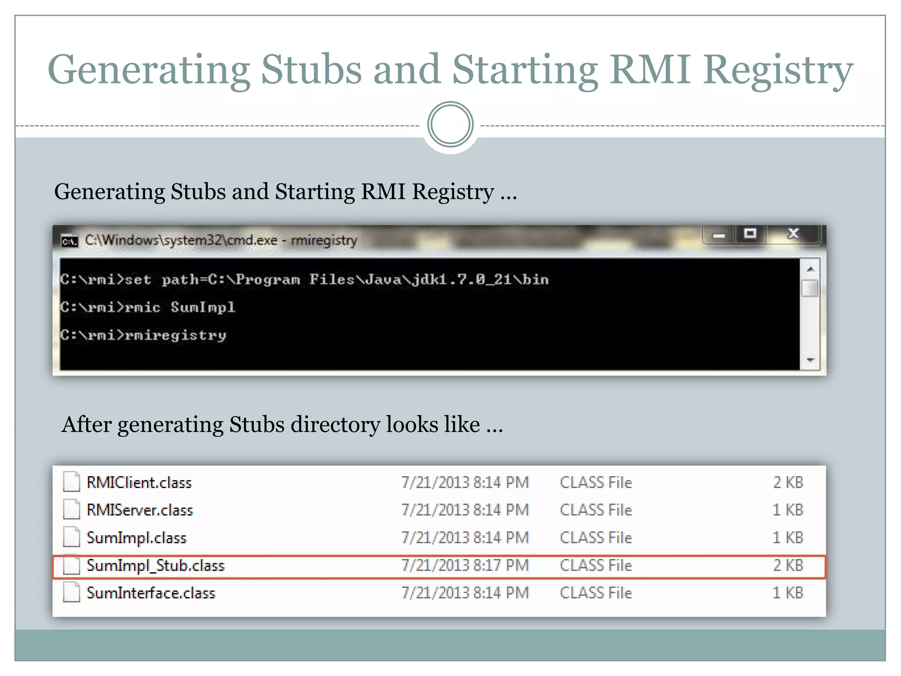
Task: Select the SumImpl.class file name
Action: coord(136,538)
